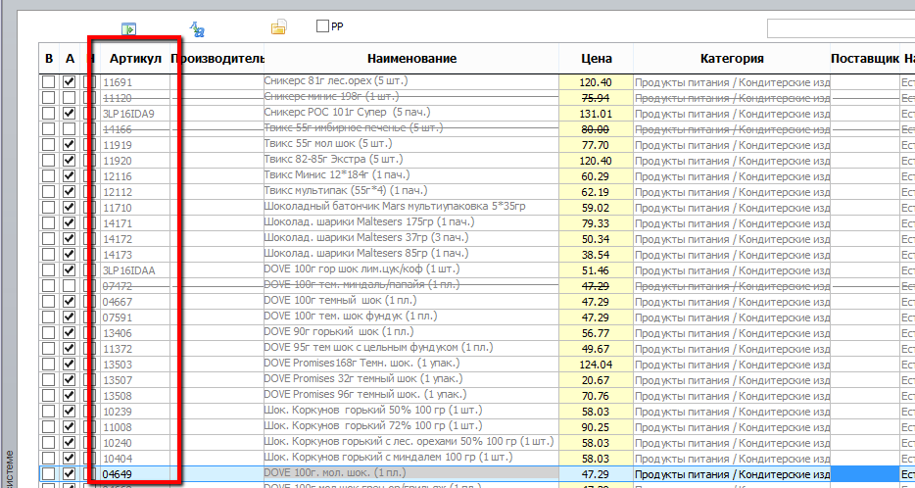
Task: Select 'DOVE 100г темный шок (1 пл.)' cell
Action: [x=411, y=301]
